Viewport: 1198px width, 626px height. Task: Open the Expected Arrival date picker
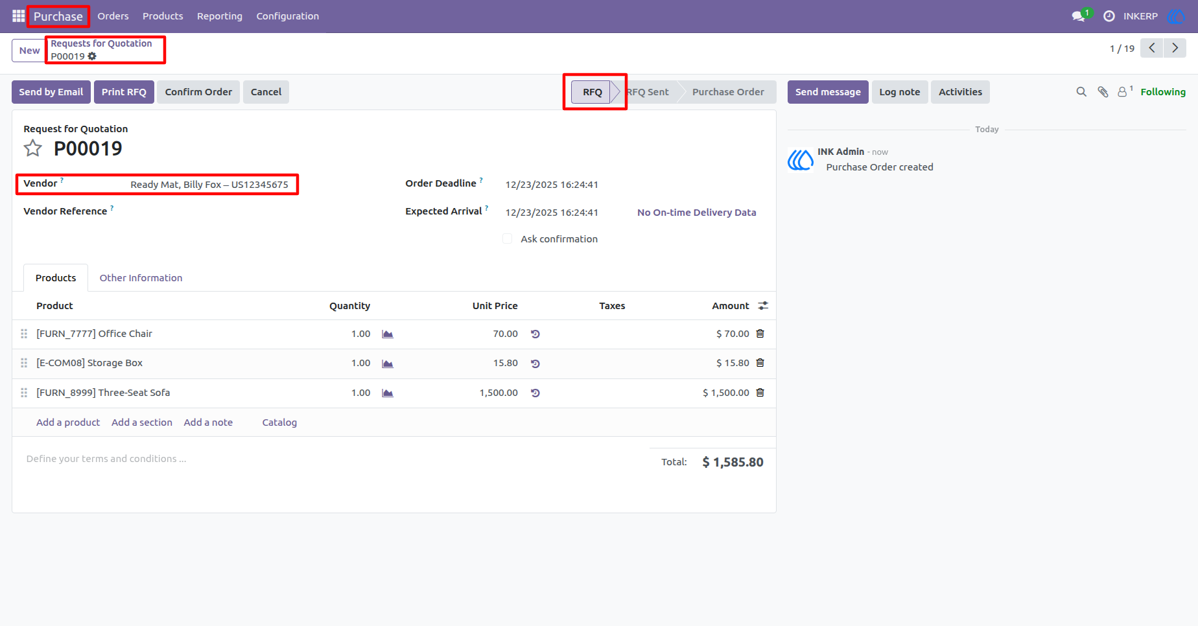click(552, 213)
